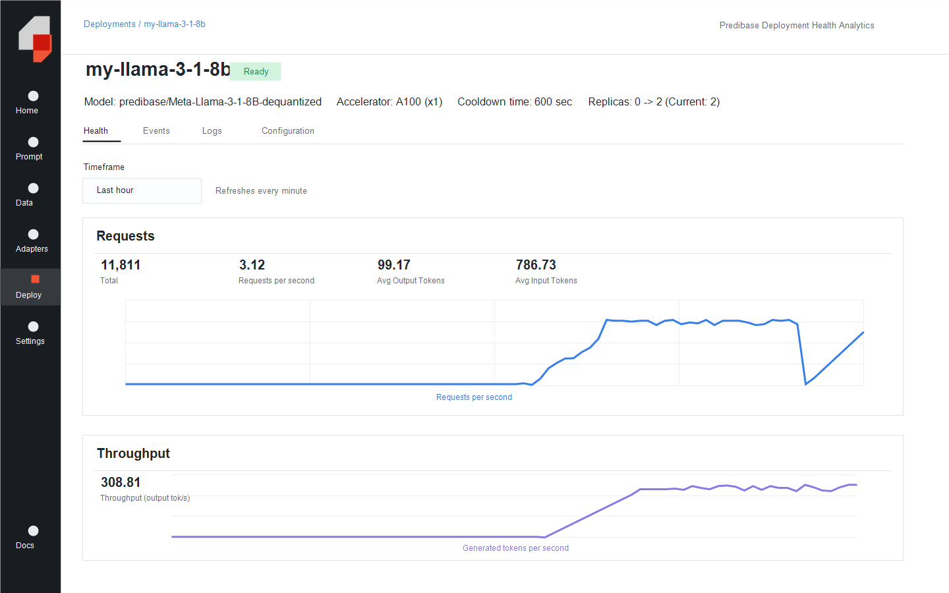Click the Replicas: 0 -> 2 text
The image size is (949, 593).
pyautogui.click(x=654, y=102)
